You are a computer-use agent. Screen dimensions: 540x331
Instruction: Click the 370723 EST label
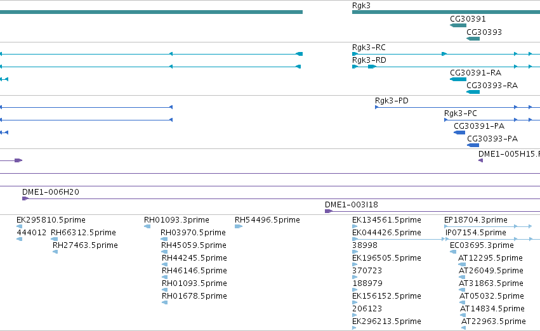(x=367, y=271)
